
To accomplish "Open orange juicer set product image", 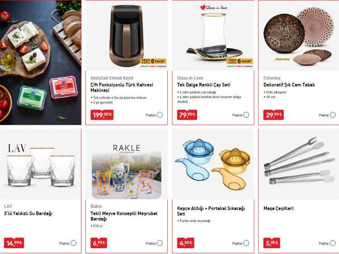I will 213,165.
